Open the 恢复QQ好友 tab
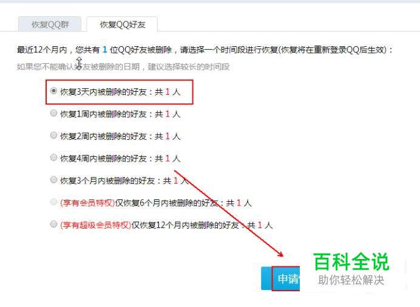Viewport: 420px width, 307px height. 122,24
